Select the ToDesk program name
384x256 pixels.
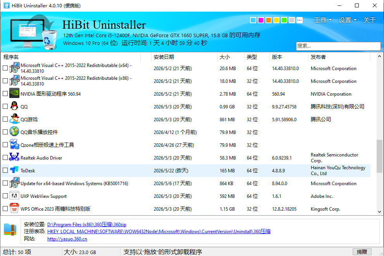pos(28,170)
